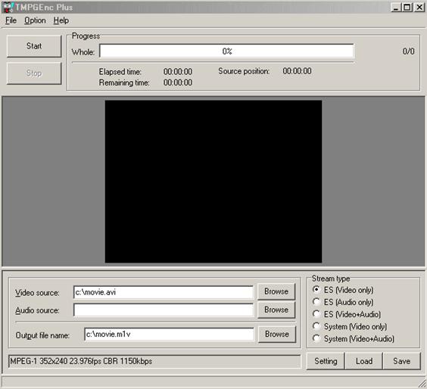427x389 pixels.
Task: Click the TMPGEnc Plus title bar icon
Action: 8,7
